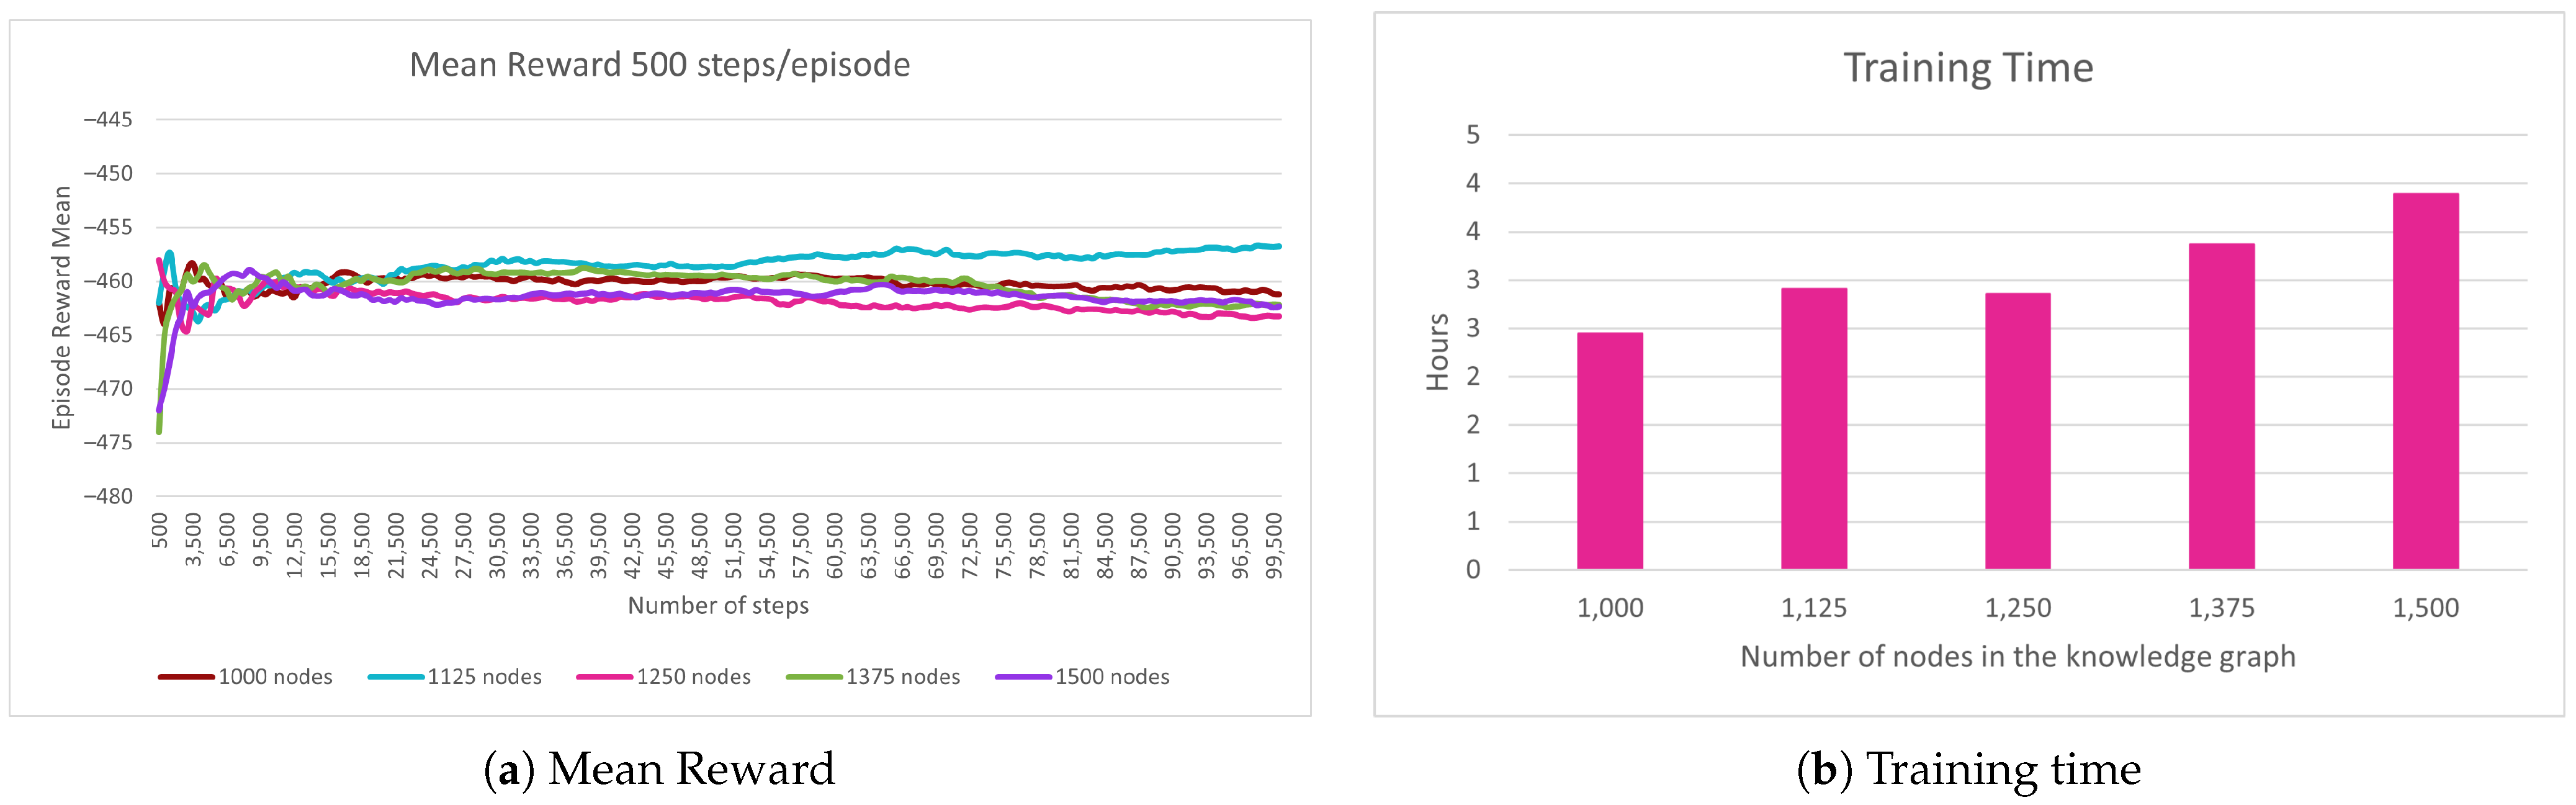Click the 'Episode Reward Mean' y-axis label
Screen dimensions: 2576x805
pyautogui.click(x=62, y=308)
